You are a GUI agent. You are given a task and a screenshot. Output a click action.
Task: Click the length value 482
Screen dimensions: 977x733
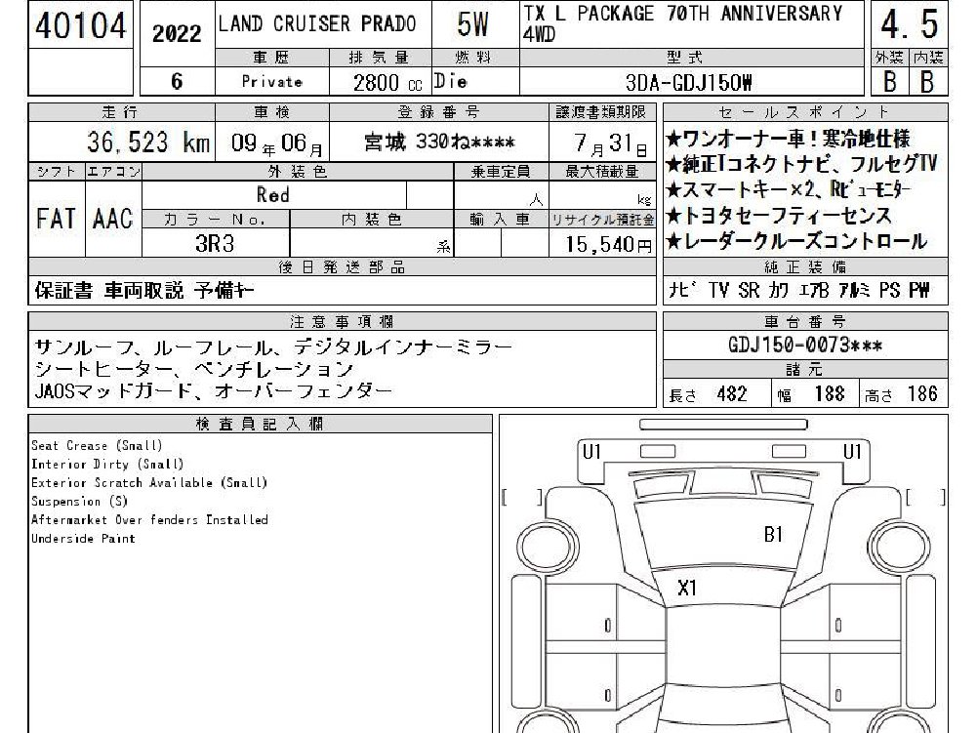tap(731, 394)
